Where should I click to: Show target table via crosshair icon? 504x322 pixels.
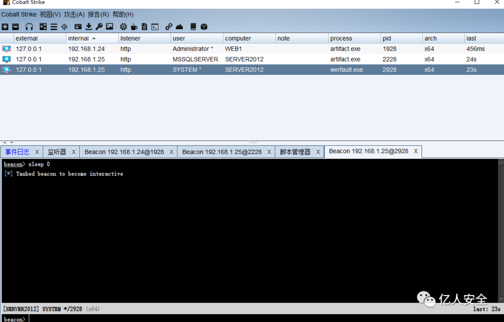[x=64, y=27]
